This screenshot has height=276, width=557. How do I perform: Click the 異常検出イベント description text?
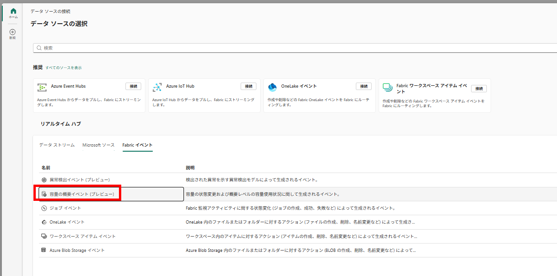pos(251,180)
